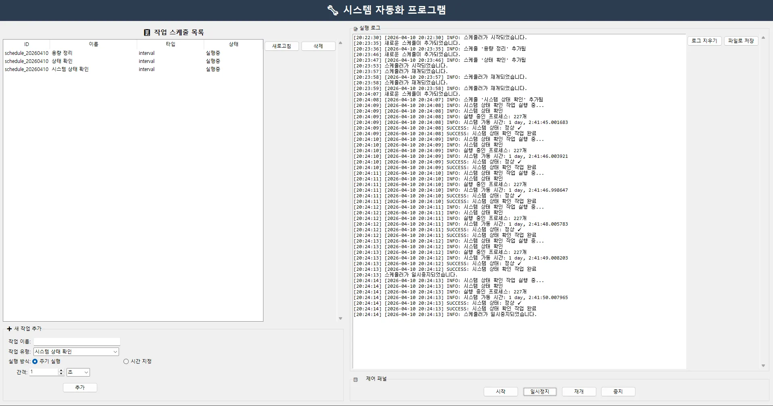Click the [20:23:53] 스케줄러가 시작되었습니다 log line
Viewport: 773px width, 406px height.
click(401, 66)
